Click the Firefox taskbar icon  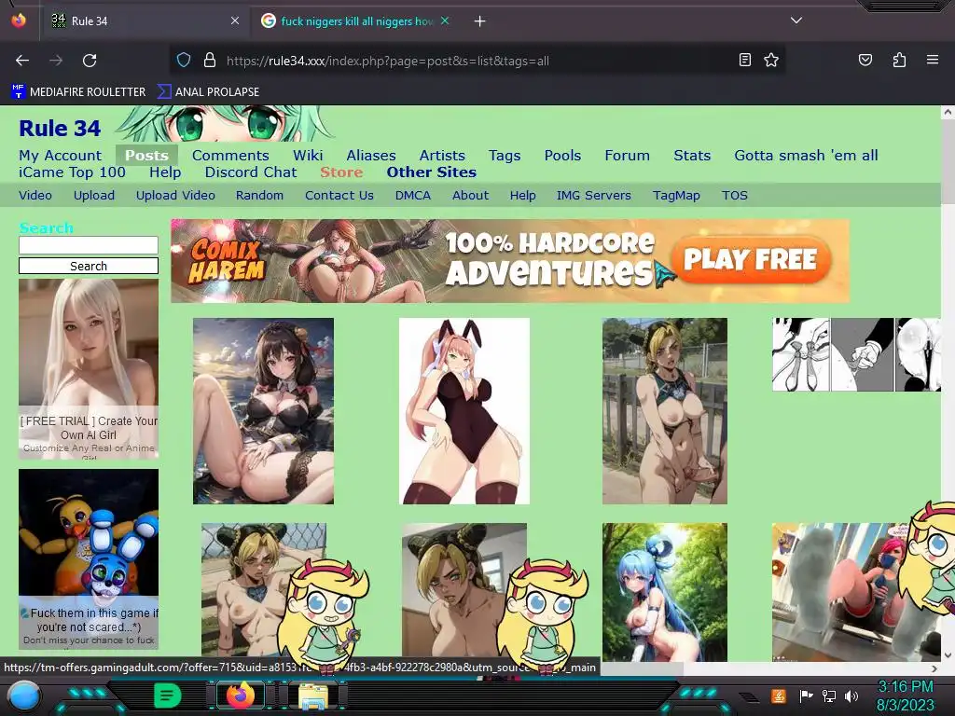[240, 695]
